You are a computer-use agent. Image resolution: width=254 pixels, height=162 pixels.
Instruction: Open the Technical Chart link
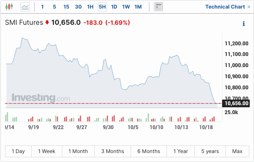pyautogui.click(x=228, y=7)
